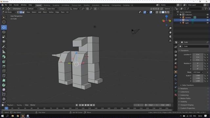The height and width of the screenshot is (118, 210).
Task: Select the Poly Build tool
Action: pyautogui.click(x=4, y=80)
